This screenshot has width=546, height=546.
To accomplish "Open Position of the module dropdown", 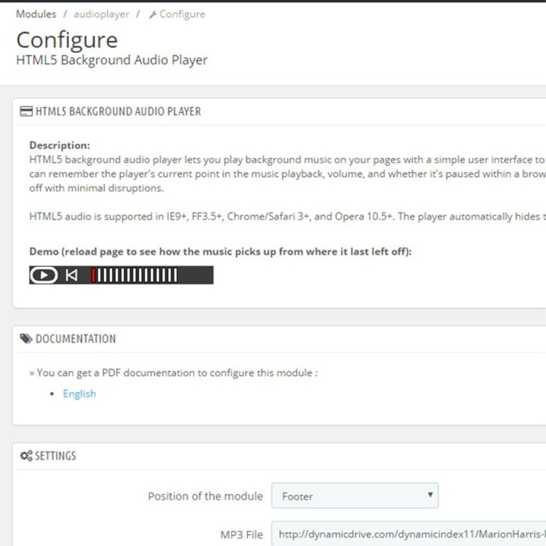I will point(355,495).
